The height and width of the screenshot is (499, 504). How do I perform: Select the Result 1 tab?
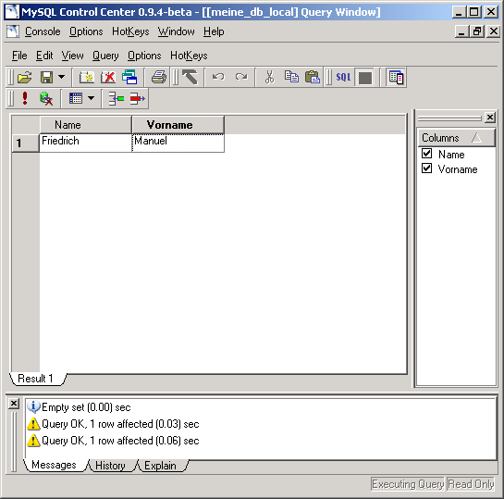pyautogui.click(x=38, y=379)
